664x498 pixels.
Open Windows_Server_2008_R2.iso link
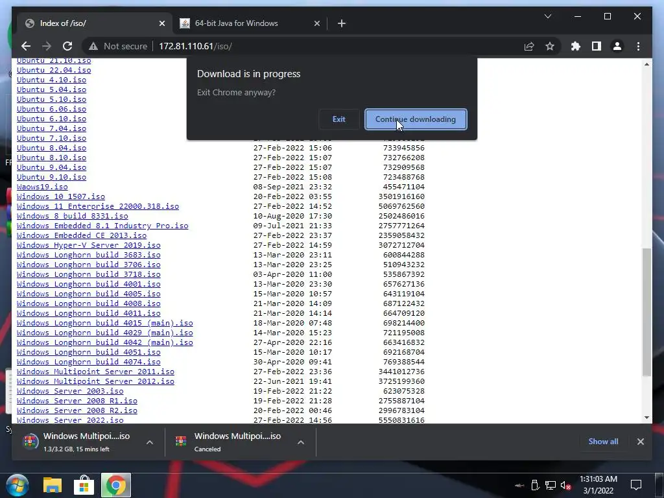(x=77, y=411)
